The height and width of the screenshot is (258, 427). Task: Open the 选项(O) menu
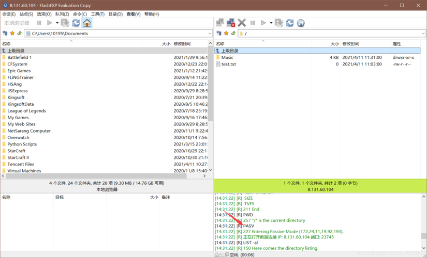[44, 14]
